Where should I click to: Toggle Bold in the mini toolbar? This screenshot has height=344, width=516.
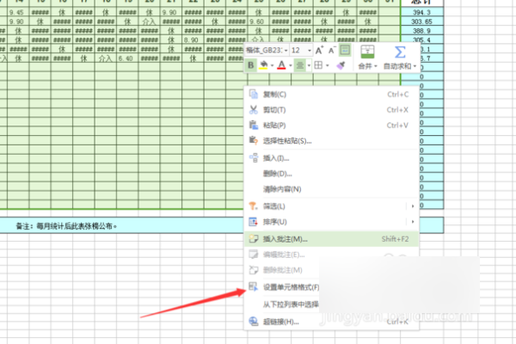tap(251, 65)
